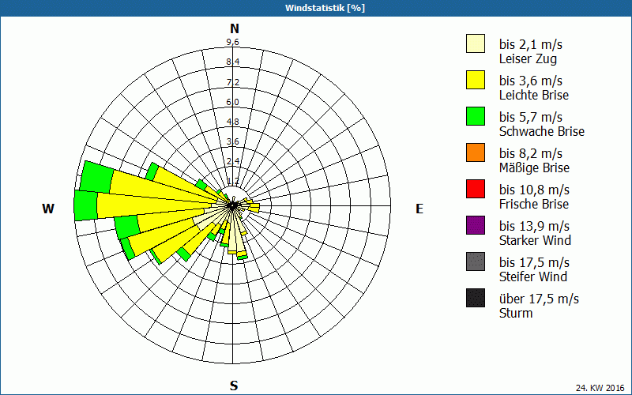Click the '3,6' ring scale value
Screen dimensions: 632x395
(232, 141)
